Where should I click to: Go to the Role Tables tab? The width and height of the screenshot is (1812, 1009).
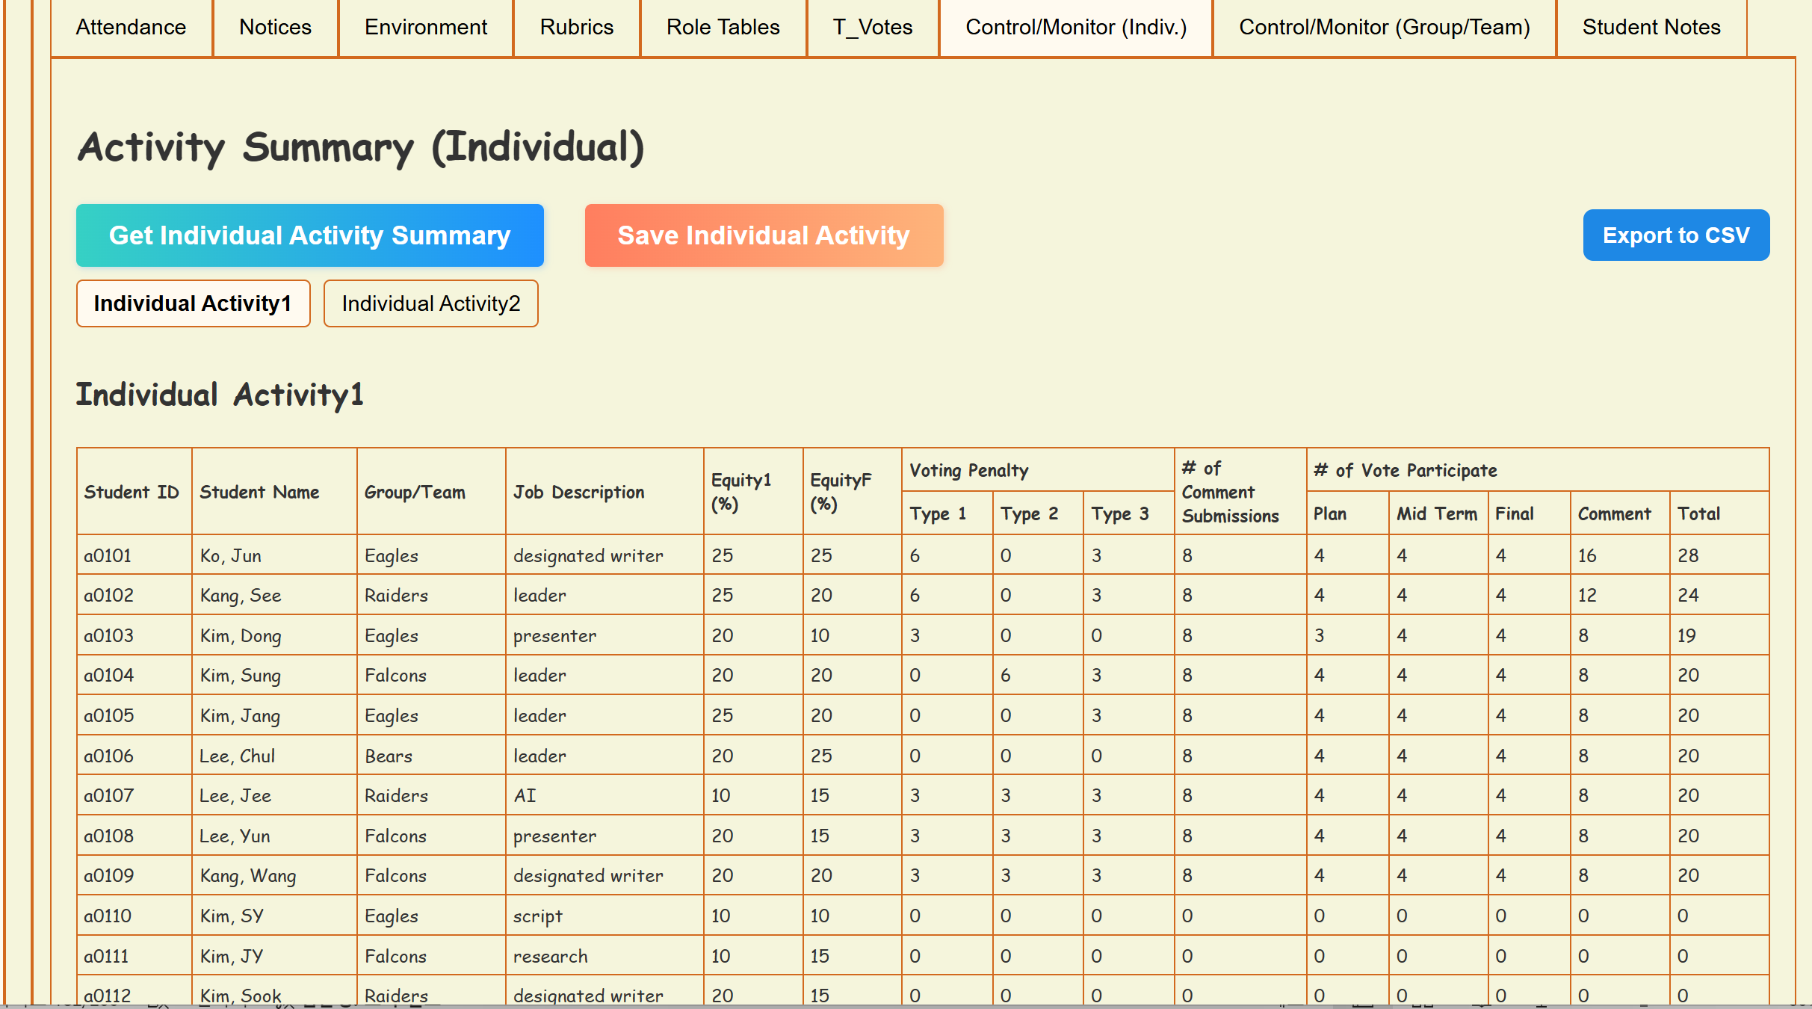click(x=723, y=28)
